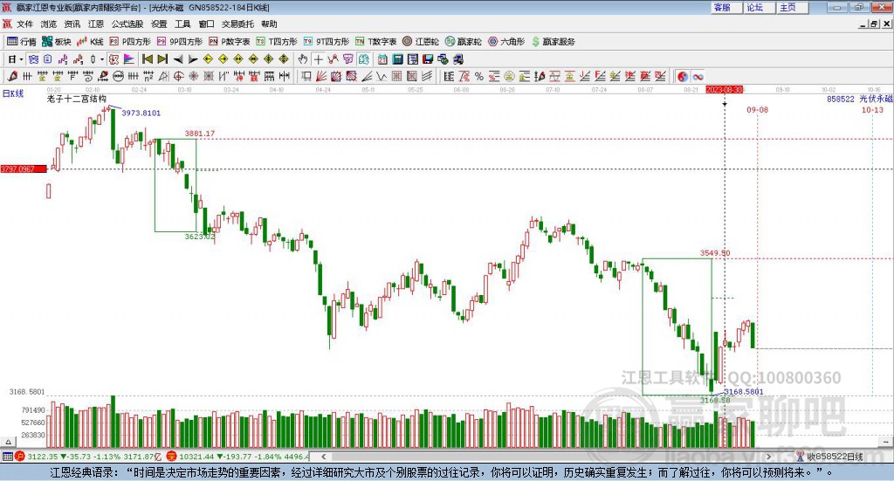This screenshot has height=481, width=894.
Task: Collapse volume panel with triangle button
Action: (x=8, y=442)
